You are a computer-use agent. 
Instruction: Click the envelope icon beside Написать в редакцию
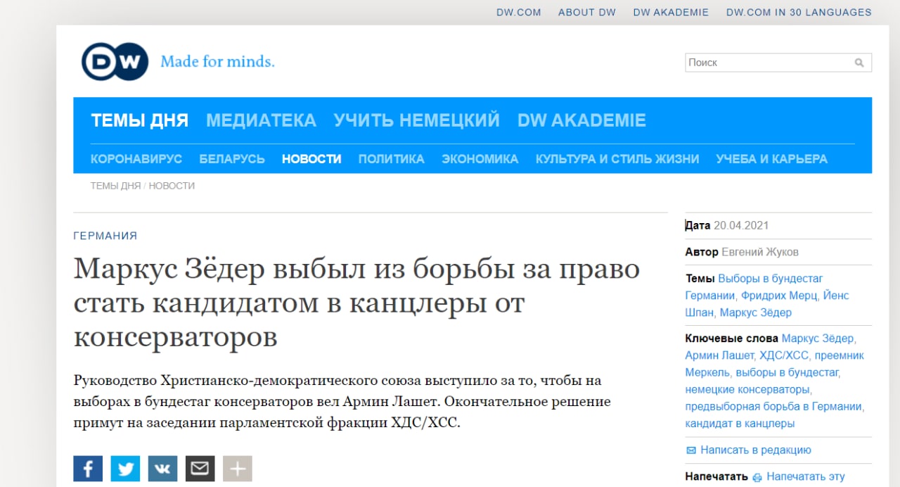coord(690,450)
